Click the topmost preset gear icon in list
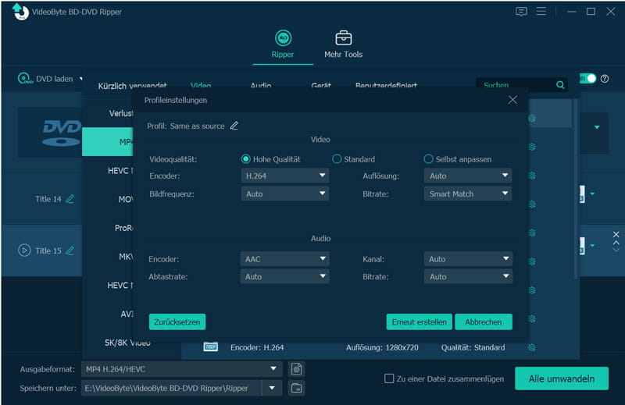This screenshot has width=625, height=405. pyautogui.click(x=532, y=119)
